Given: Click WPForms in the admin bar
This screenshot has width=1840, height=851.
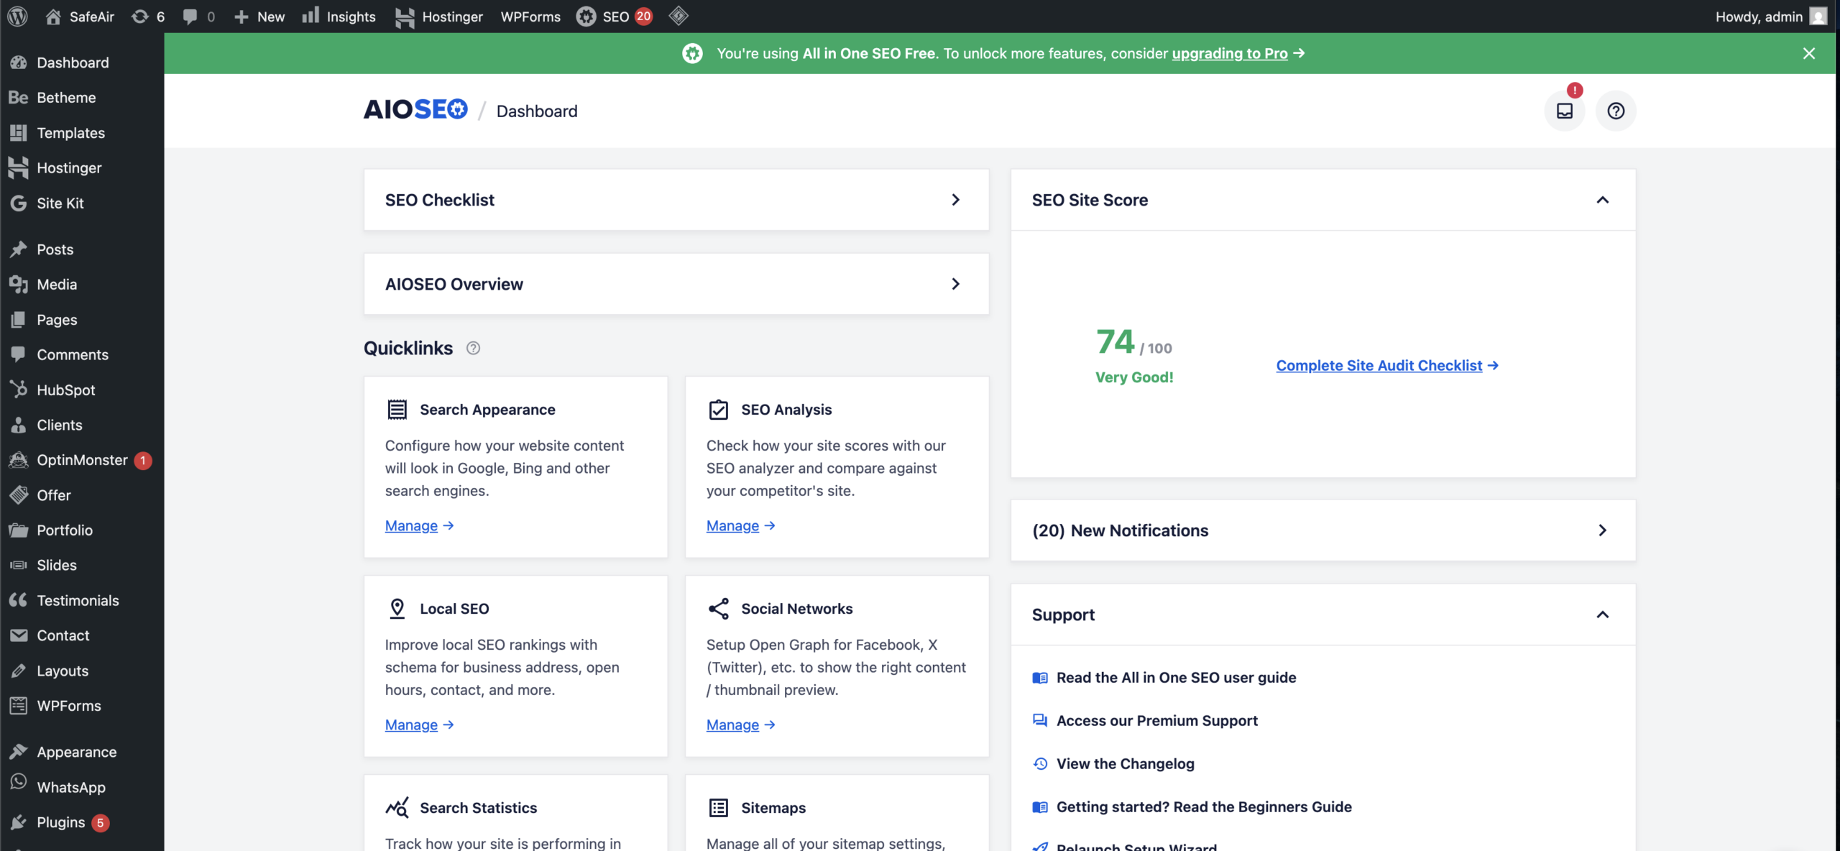Looking at the screenshot, I should tap(530, 16).
